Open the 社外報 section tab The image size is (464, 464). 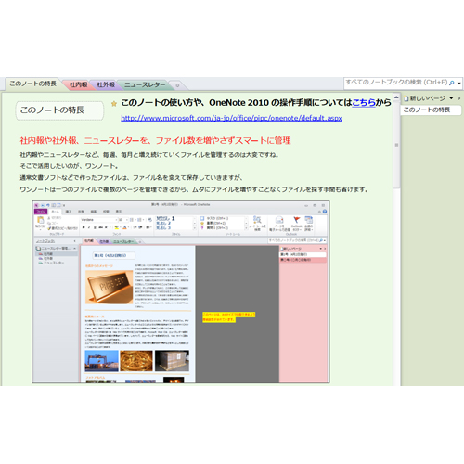[106, 84]
